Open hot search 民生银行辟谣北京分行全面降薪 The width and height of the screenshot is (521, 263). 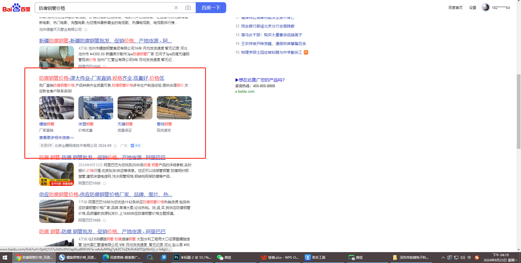click(x=268, y=26)
